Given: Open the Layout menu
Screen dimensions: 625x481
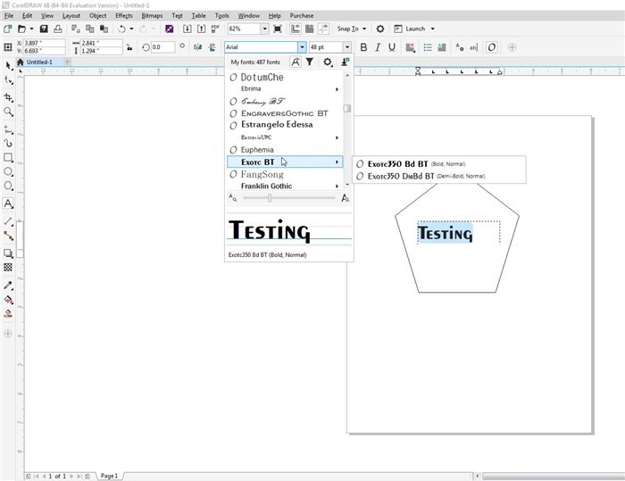Looking at the screenshot, I should click(x=71, y=15).
